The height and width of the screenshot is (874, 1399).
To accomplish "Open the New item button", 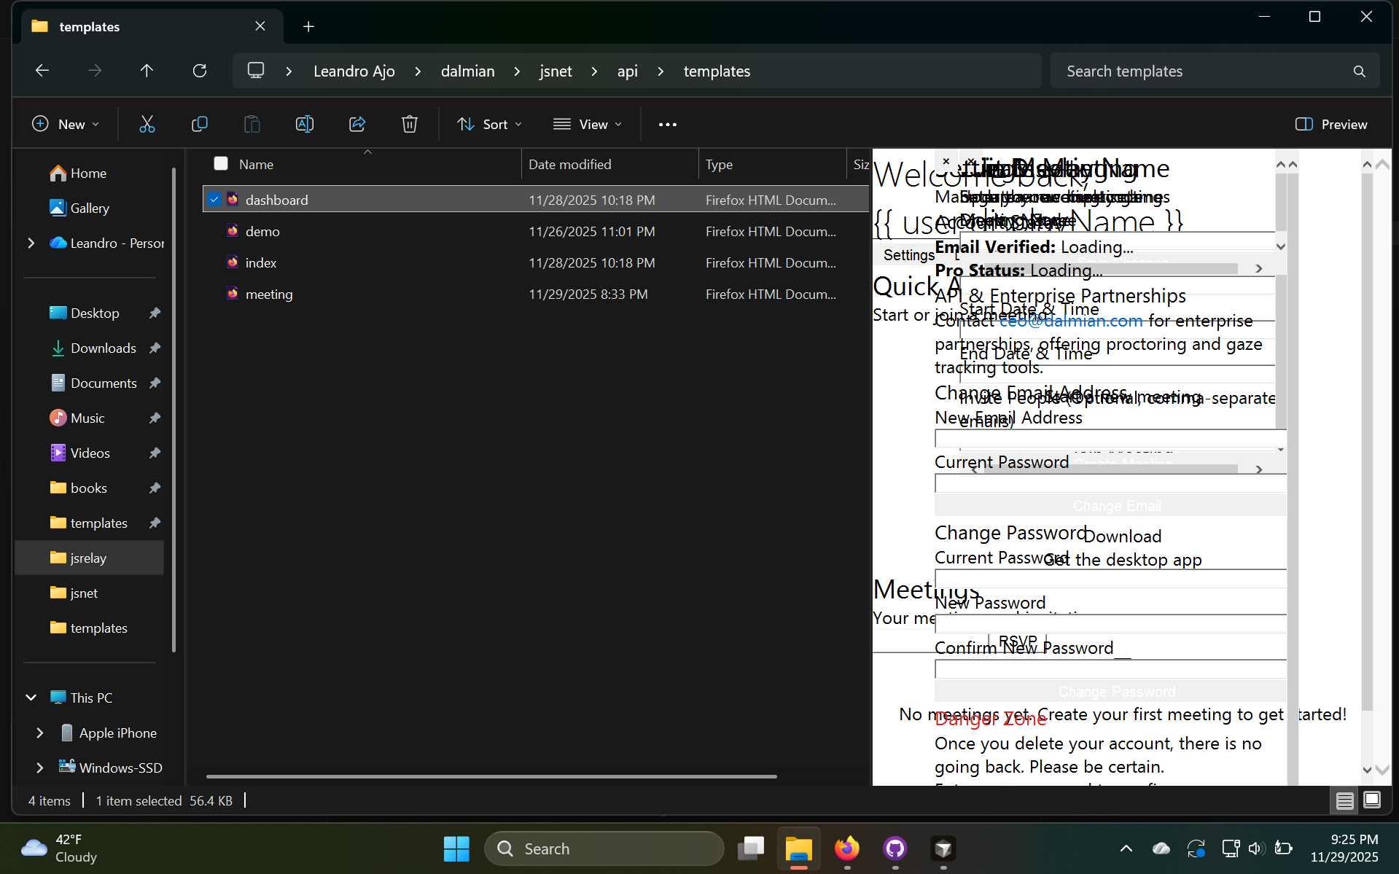I will tap(66, 125).
